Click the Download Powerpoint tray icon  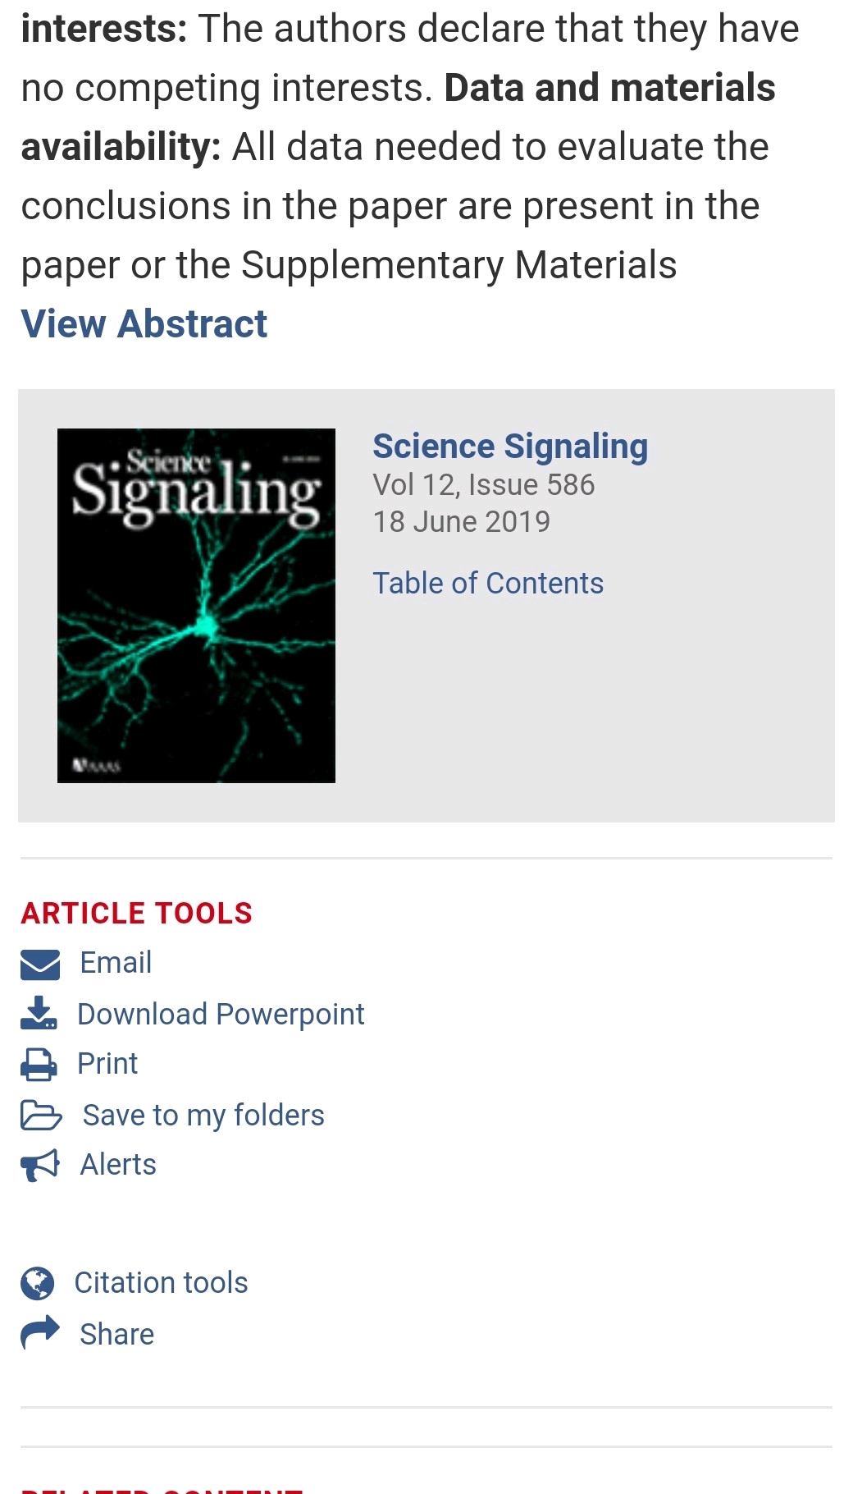(x=39, y=1014)
